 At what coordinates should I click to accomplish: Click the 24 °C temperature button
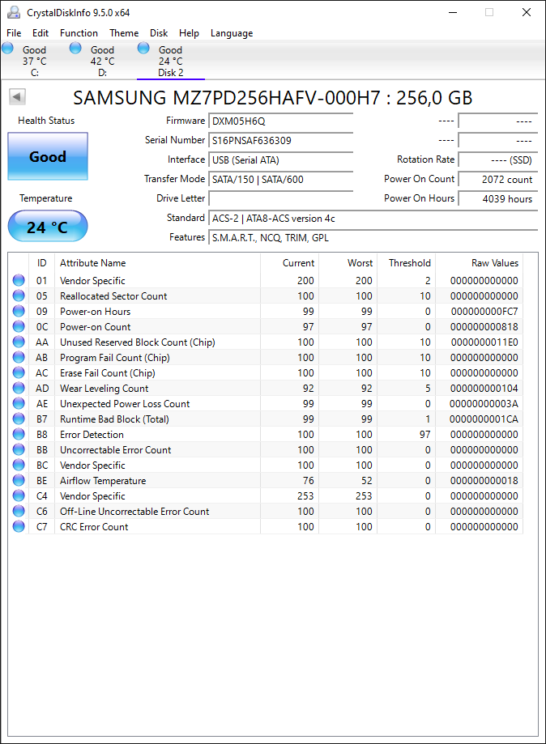[x=48, y=227]
